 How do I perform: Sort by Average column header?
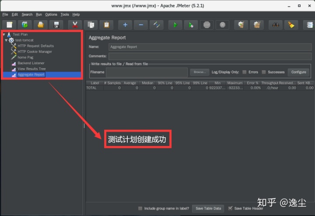coord(130,83)
